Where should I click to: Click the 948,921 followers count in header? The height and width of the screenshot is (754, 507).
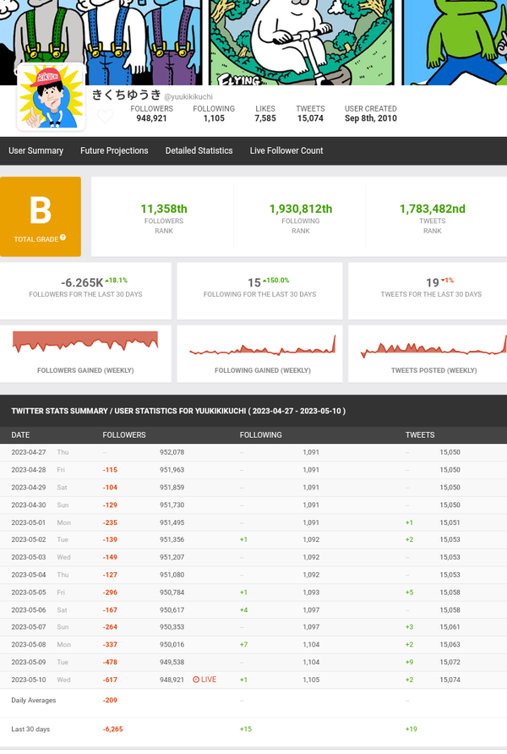[x=151, y=118]
